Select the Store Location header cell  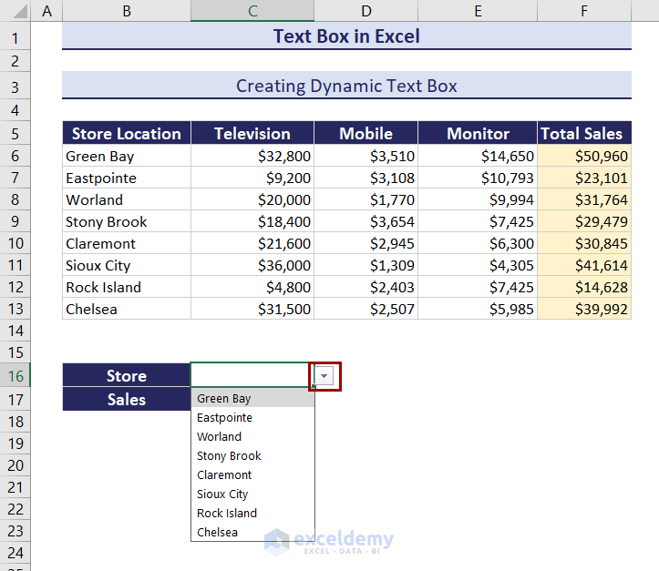tap(127, 133)
